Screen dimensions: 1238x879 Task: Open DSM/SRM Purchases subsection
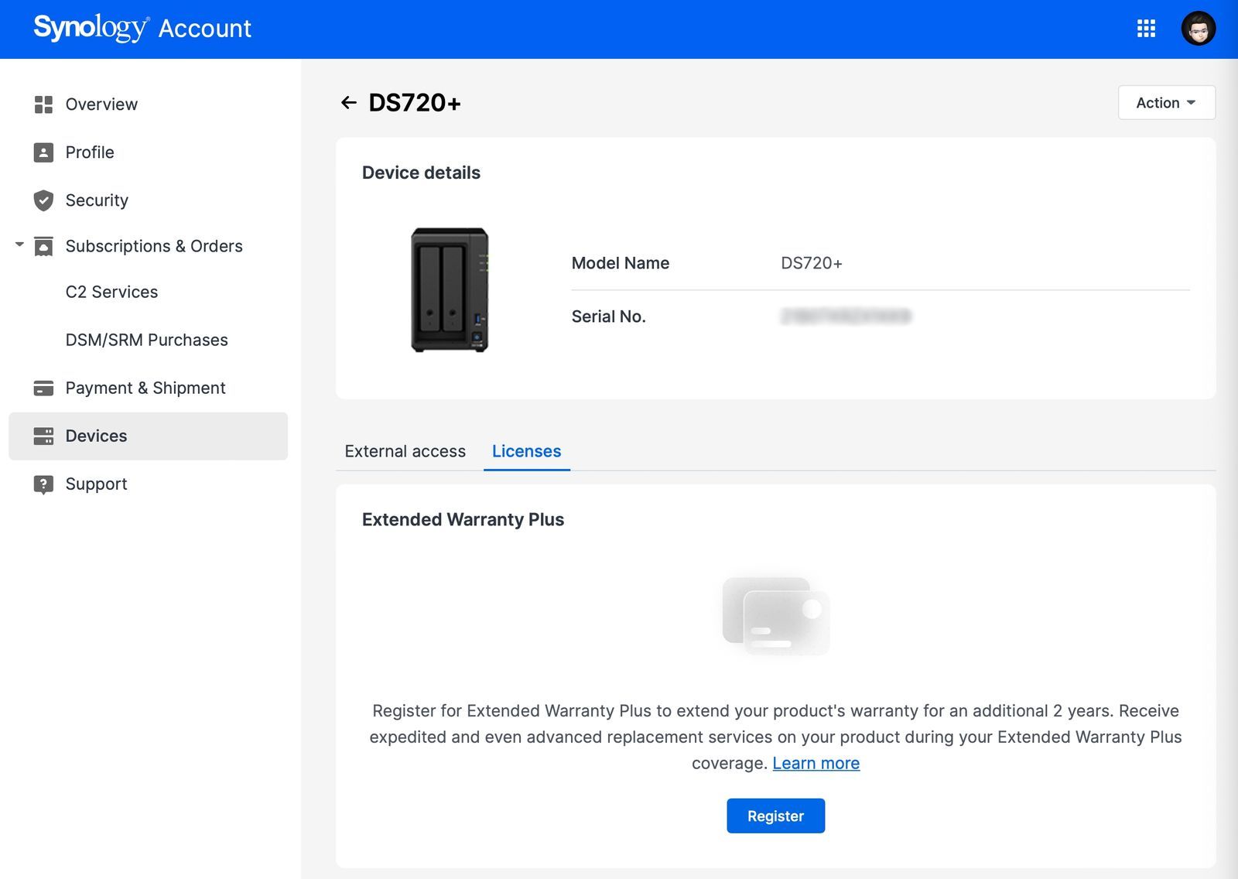[x=148, y=340]
